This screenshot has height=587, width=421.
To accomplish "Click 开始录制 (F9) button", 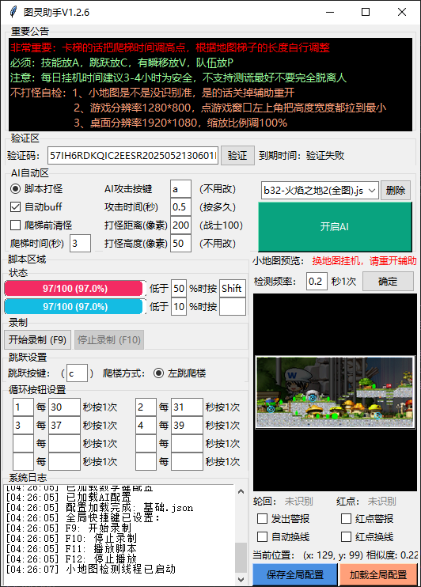I will pos(37,340).
